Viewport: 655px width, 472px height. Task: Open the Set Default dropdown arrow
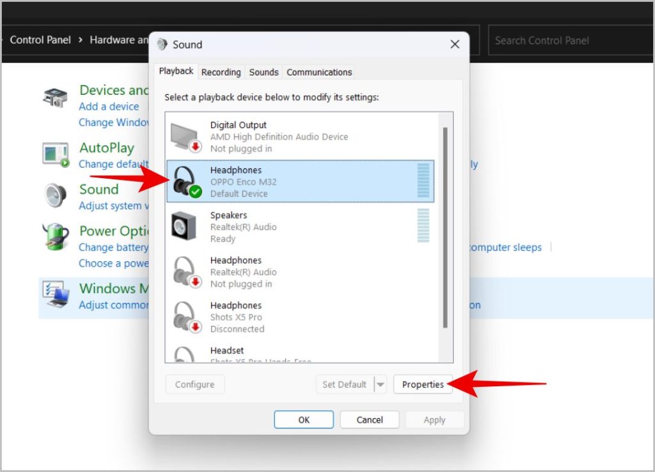(x=380, y=384)
